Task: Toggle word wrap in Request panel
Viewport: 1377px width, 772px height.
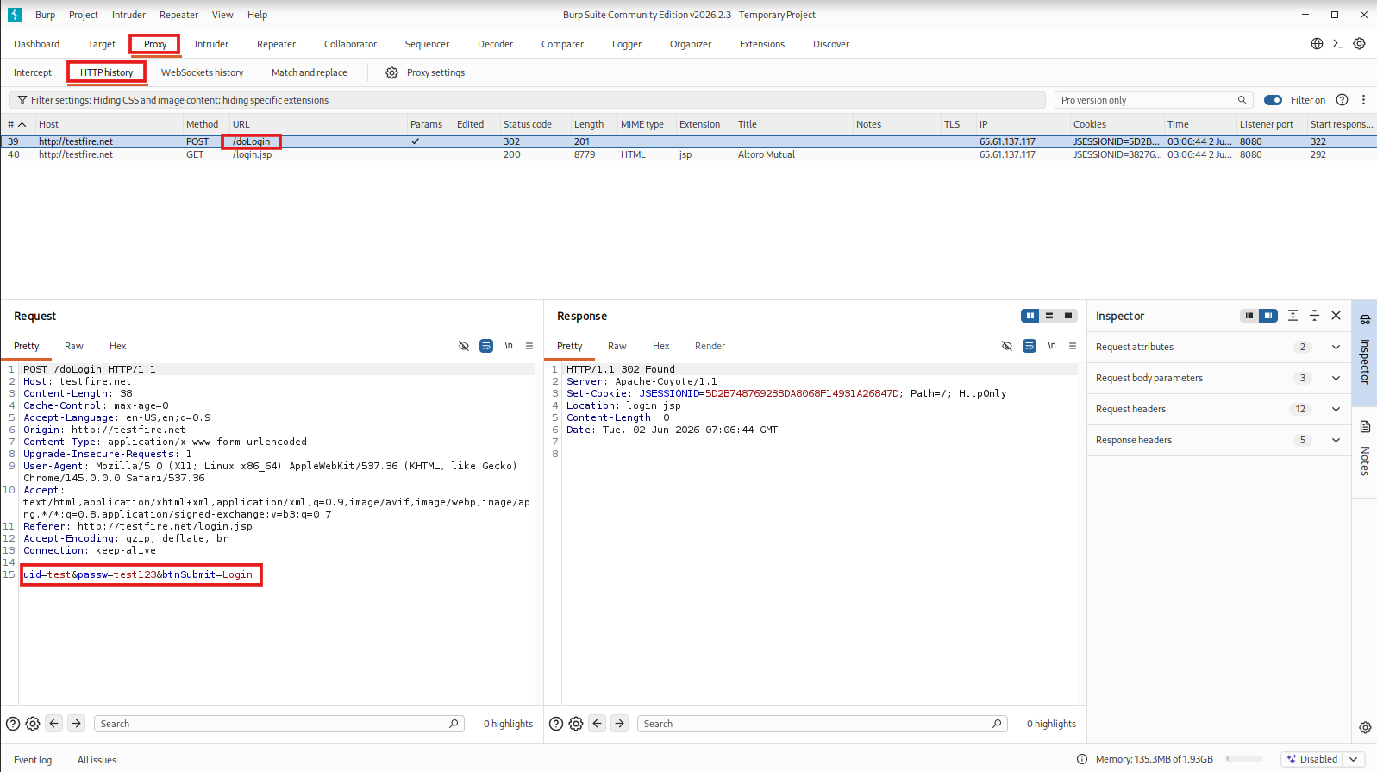Action: (x=486, y=346)
